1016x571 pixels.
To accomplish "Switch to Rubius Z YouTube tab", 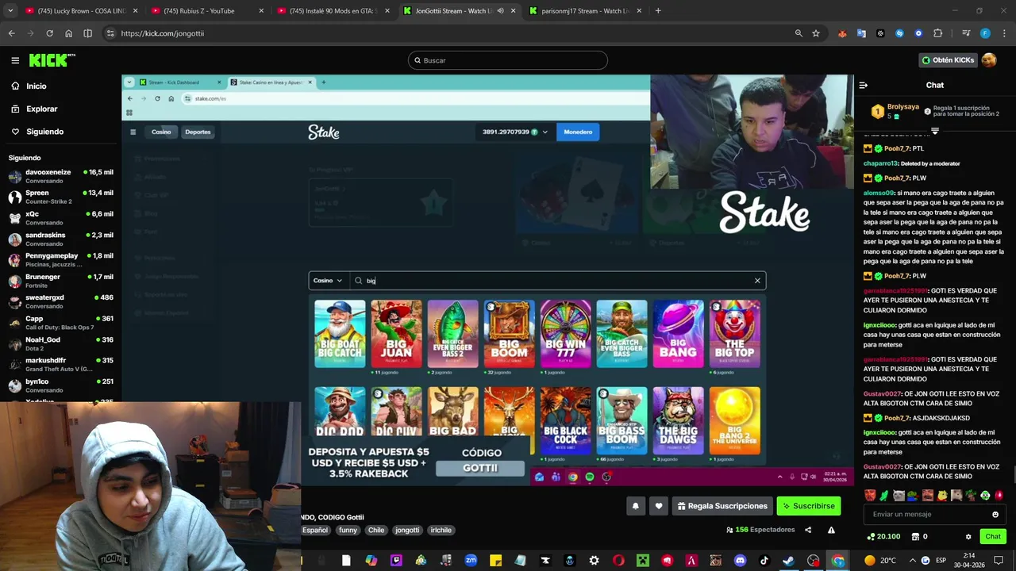I will tap(208, 11).
